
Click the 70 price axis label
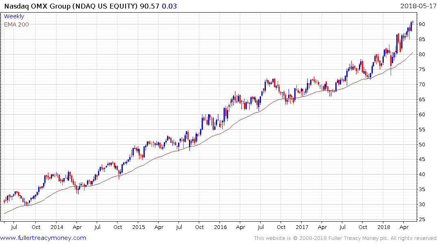coord(422,85)
